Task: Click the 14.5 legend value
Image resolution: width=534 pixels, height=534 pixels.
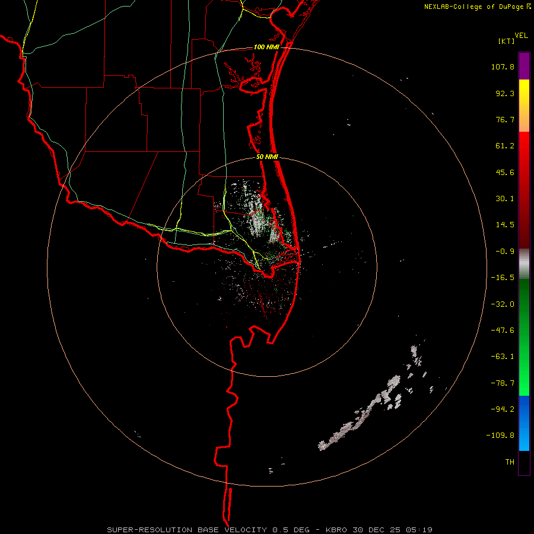Action: [505, 225]
